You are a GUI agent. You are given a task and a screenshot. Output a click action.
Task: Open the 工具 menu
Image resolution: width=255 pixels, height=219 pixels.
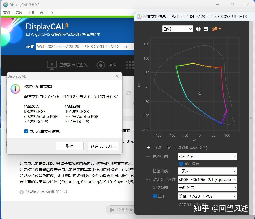click(x=31, y=13)
